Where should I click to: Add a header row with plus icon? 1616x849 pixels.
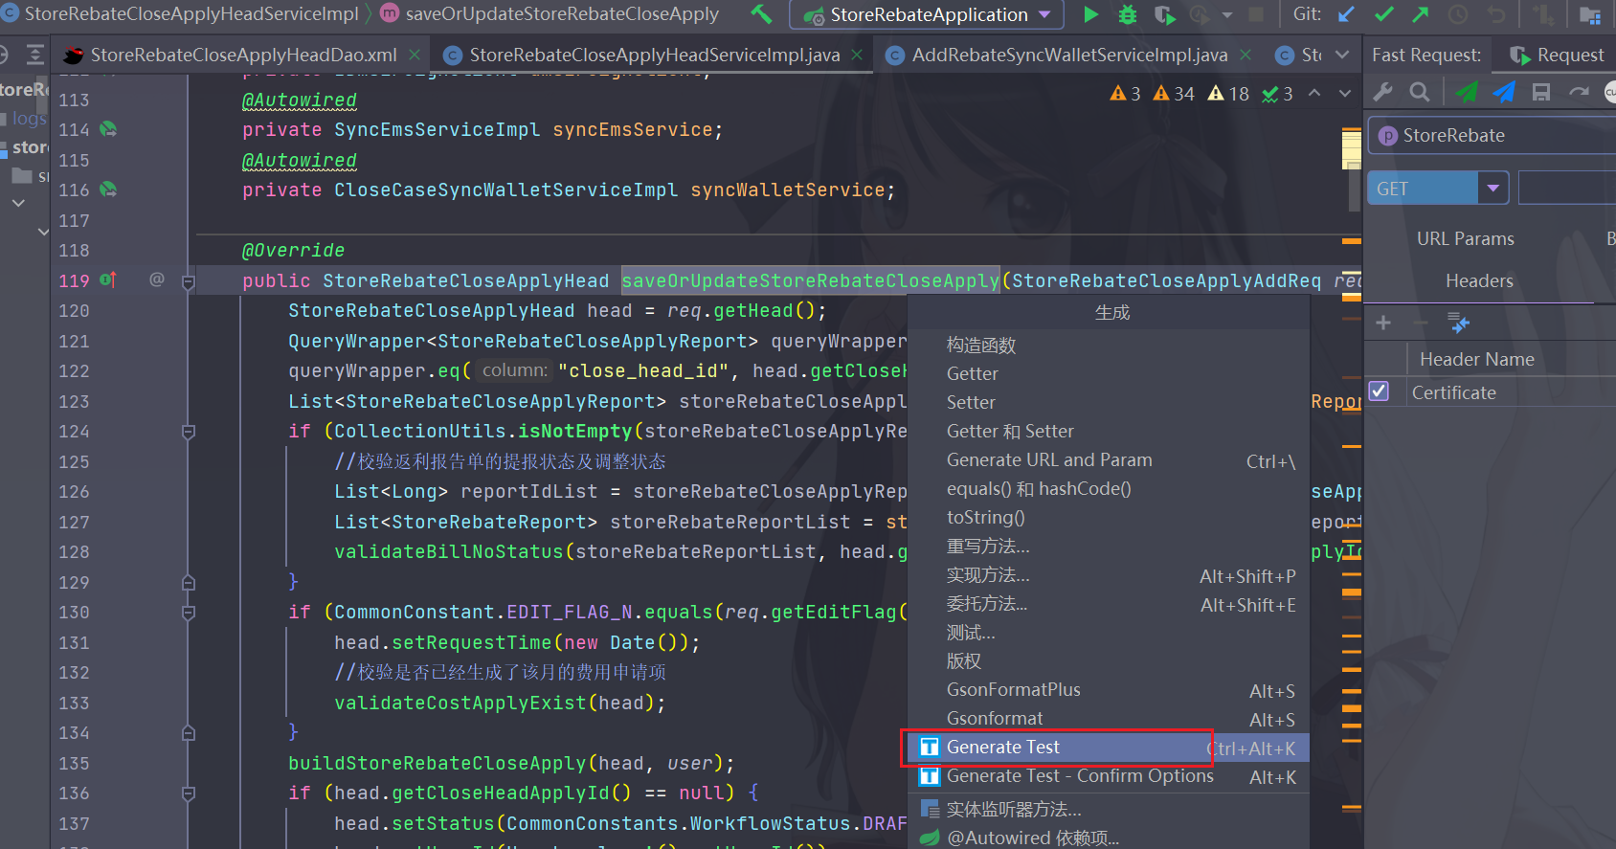click(1383, 323)
